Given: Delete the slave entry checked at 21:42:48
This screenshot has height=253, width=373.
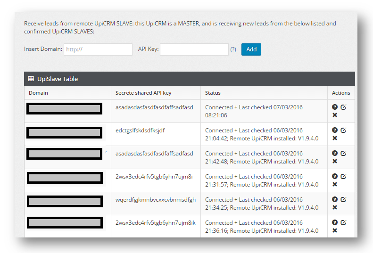Looking at the screenshot, I should 335,161.
